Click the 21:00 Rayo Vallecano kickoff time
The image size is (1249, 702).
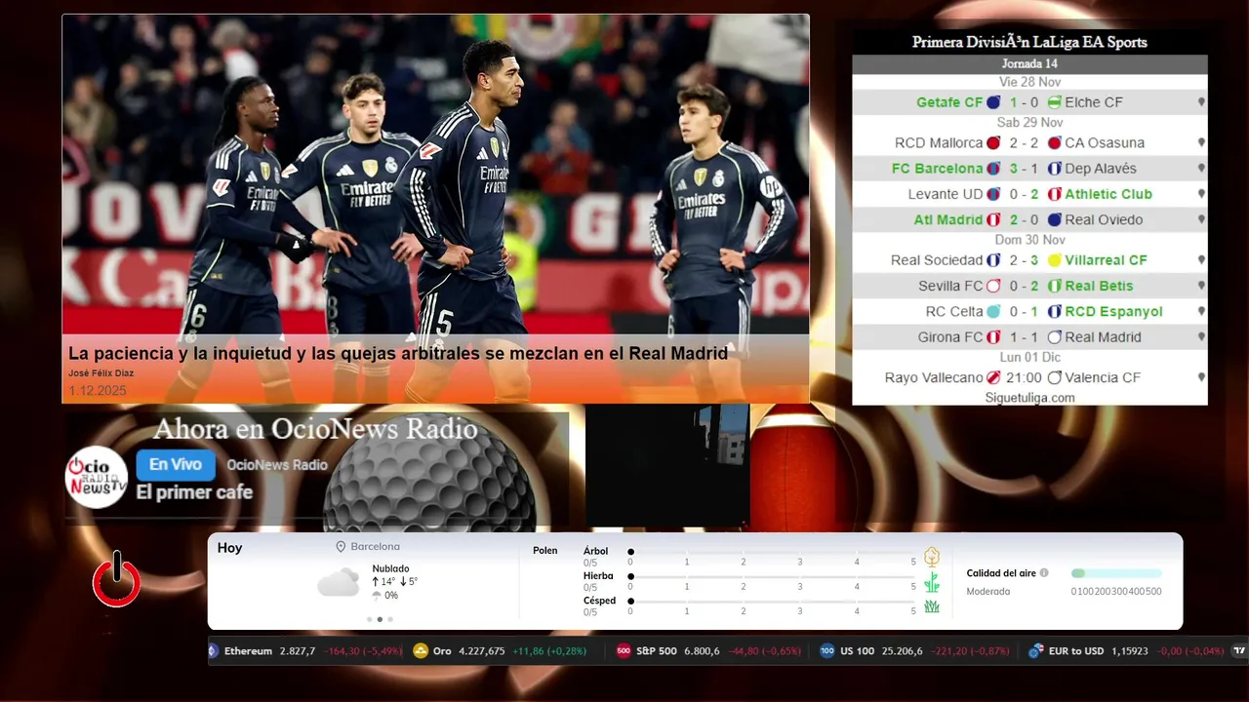(x=1024, y=377)
